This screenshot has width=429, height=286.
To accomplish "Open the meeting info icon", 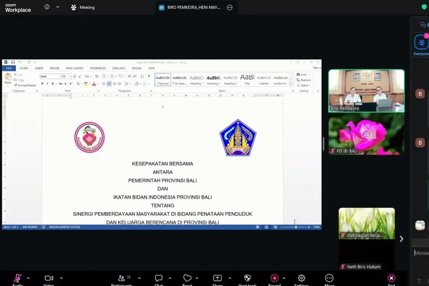I will pos(47,7).
